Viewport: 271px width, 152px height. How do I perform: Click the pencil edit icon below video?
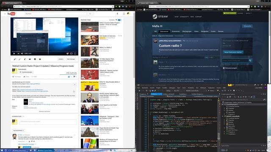point(15,59)
